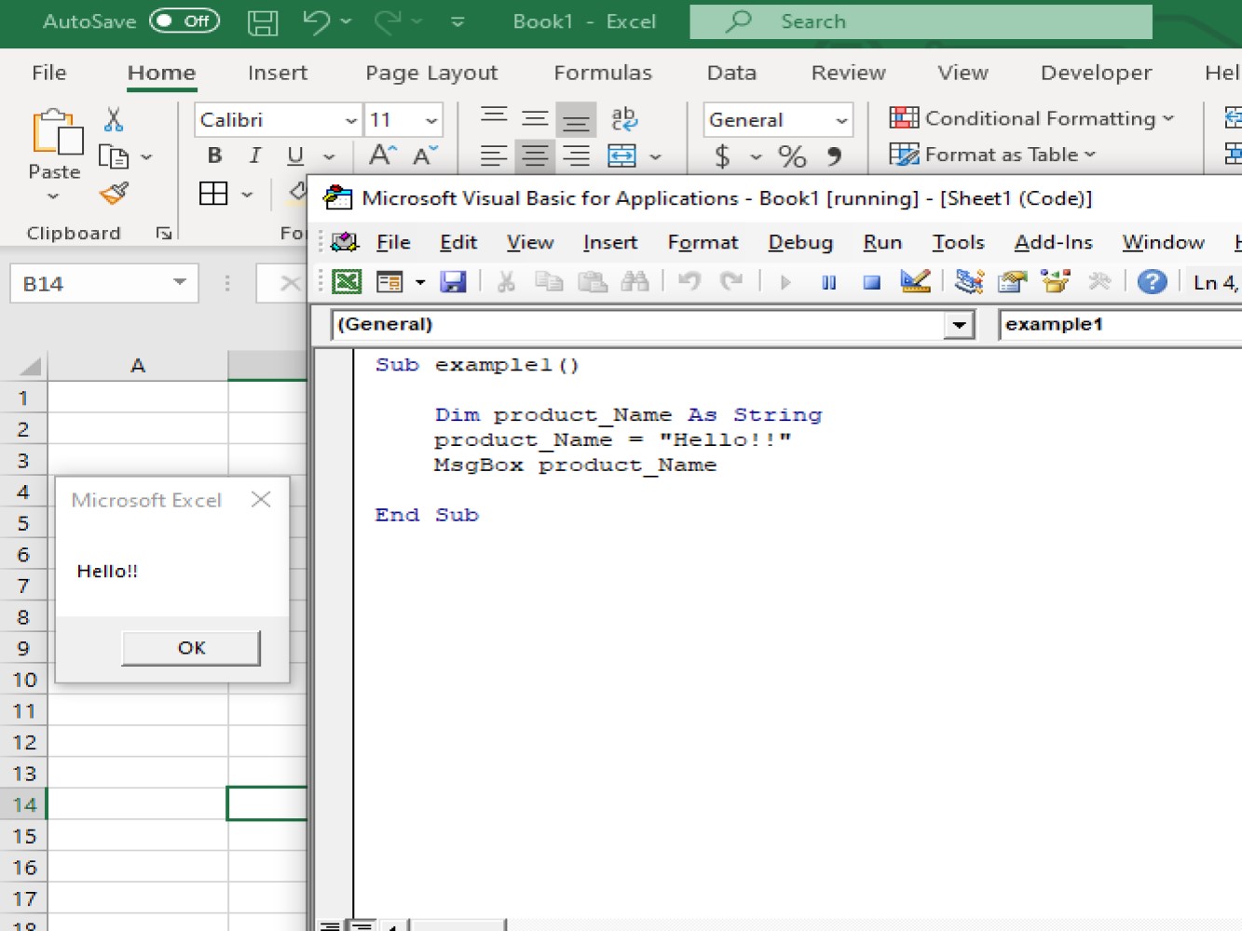Click the Copy icon in ribbon

114,156
